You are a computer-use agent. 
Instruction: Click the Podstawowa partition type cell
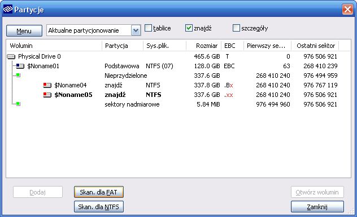pos(122,66)
